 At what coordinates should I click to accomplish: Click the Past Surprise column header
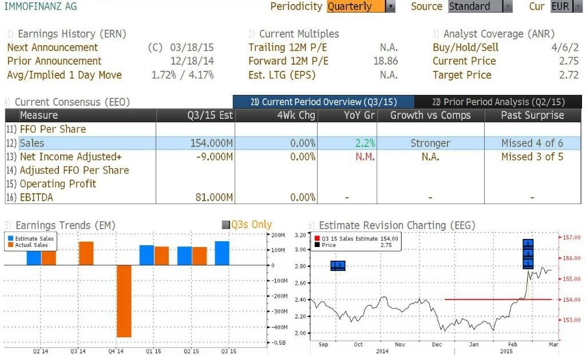(x=533, y=115)
